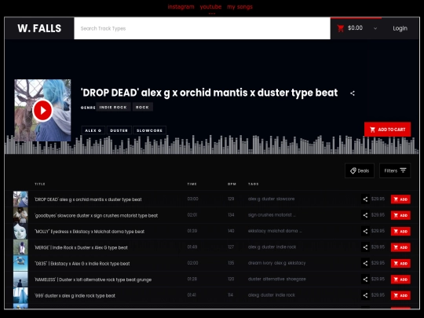The width and height of the screenshot is (424, 318).
Task: Share the 'MERGE' Indie Rock track
Action: tap(365, 247)
